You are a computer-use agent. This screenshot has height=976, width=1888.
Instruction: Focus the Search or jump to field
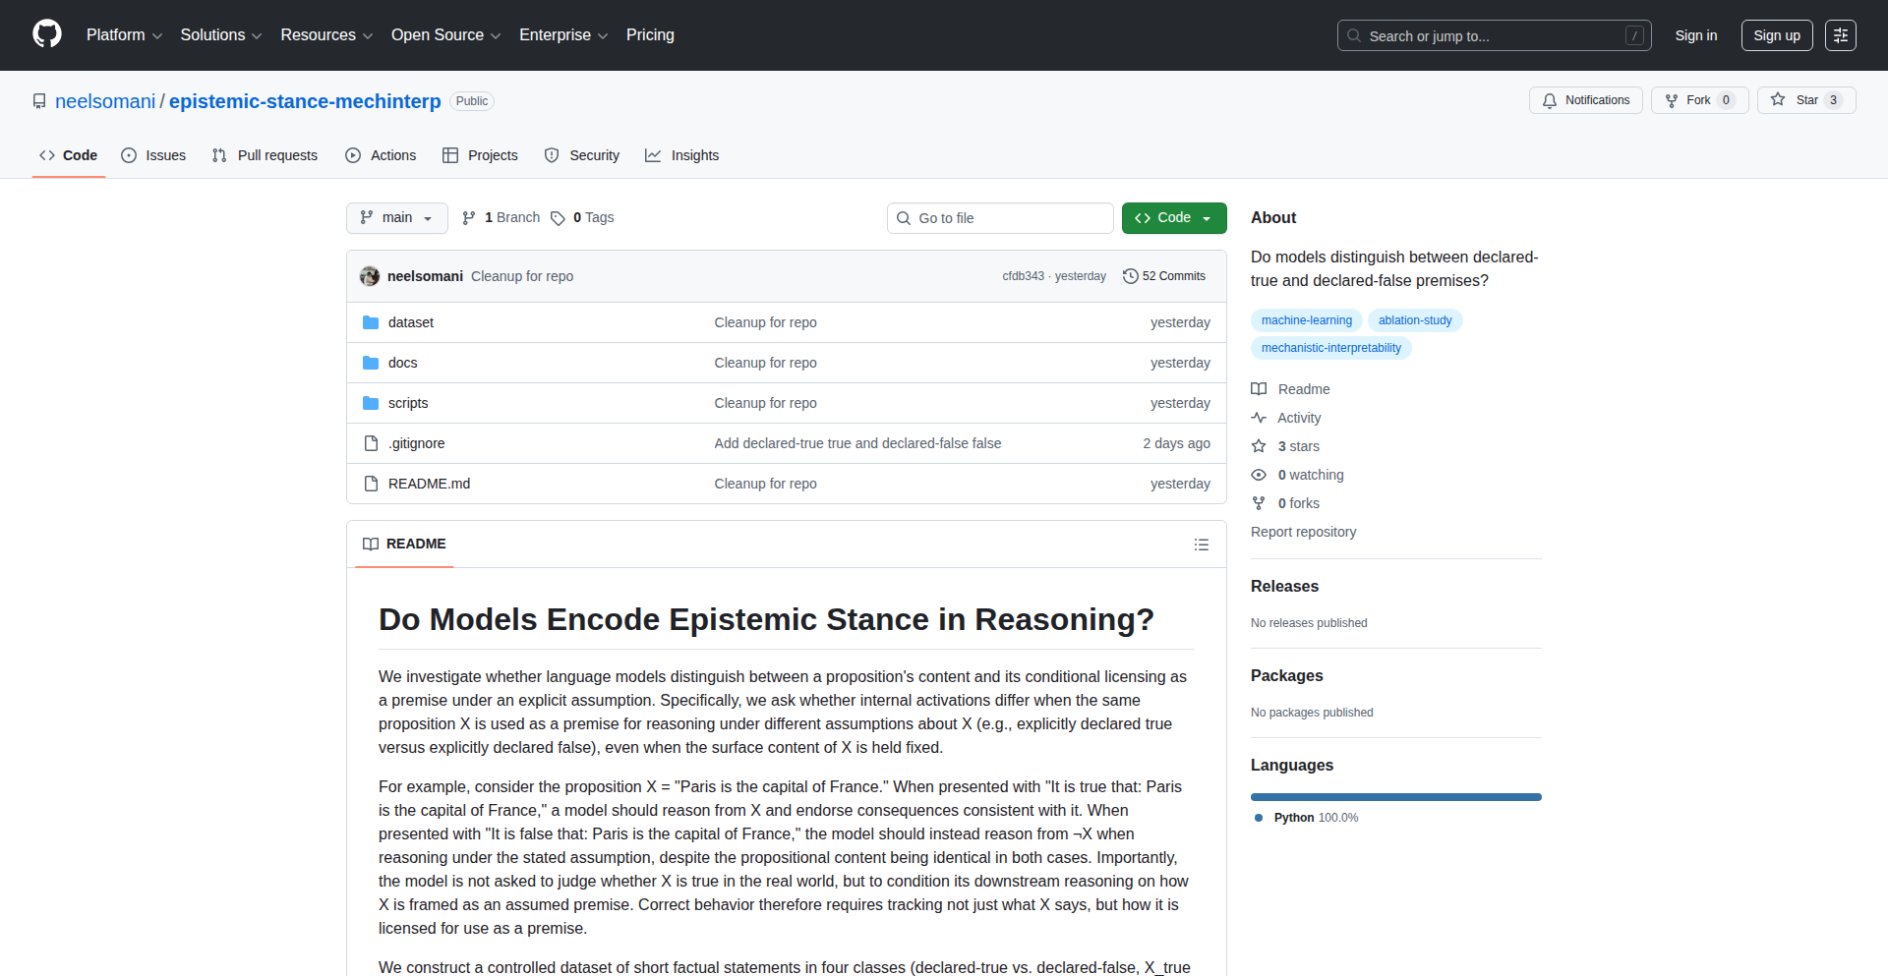click(x=1494, y=35)
